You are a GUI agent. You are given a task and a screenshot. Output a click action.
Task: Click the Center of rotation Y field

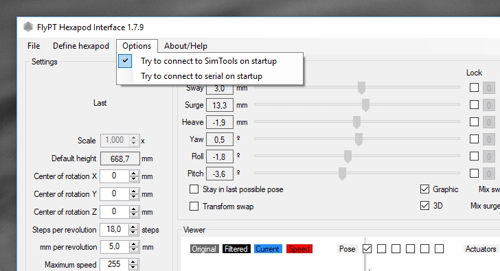[x=114, y=194]
